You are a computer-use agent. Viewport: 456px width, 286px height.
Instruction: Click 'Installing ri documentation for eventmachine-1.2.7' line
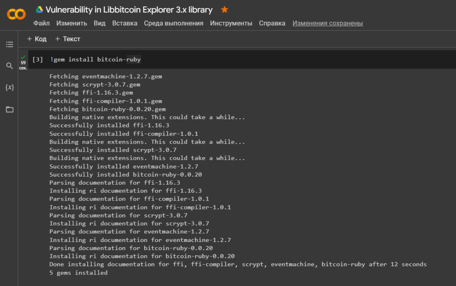(140, 240)
